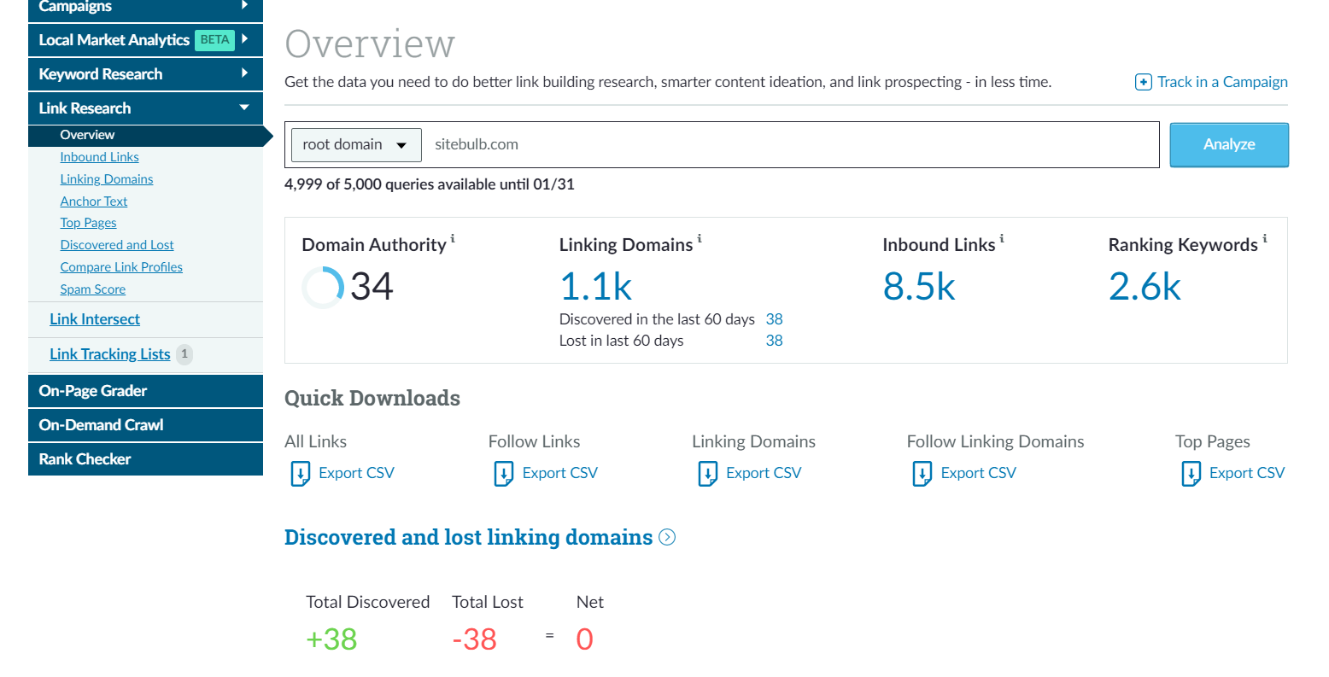Click the Ranking Keywords info icon
This screenshot has height=677, width=1329.
(1265, 239)
